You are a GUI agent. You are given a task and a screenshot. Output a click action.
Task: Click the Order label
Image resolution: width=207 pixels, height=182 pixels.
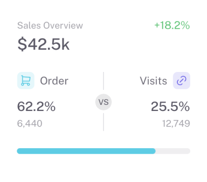[54, 81]
